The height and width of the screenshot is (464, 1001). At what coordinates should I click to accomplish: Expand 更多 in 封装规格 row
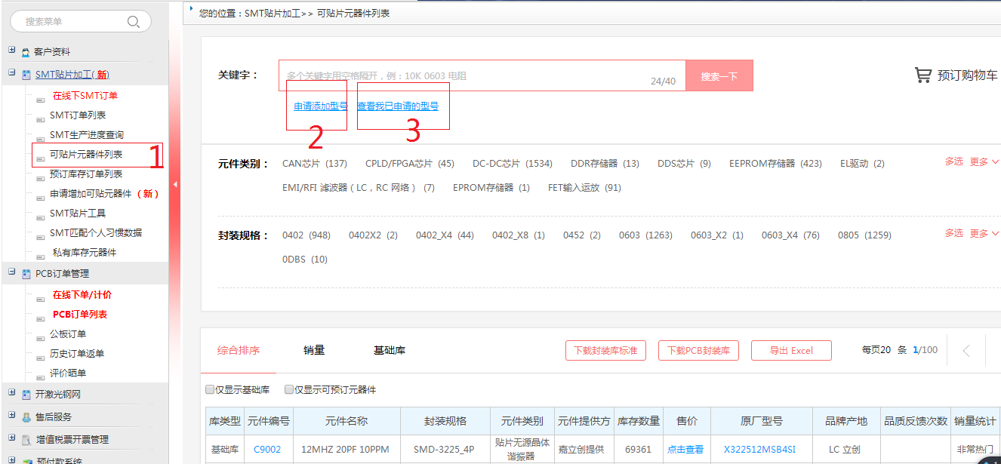pyautogui.click(x=984, y=234)
